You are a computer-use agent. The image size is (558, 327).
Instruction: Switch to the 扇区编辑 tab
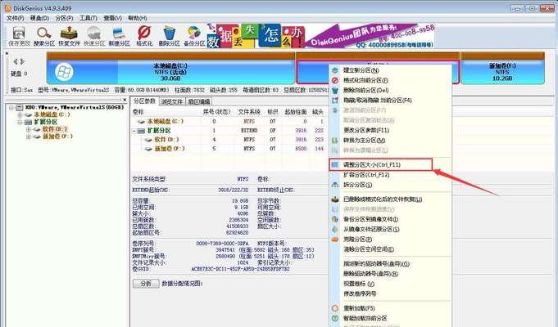(x=199, y=101)
